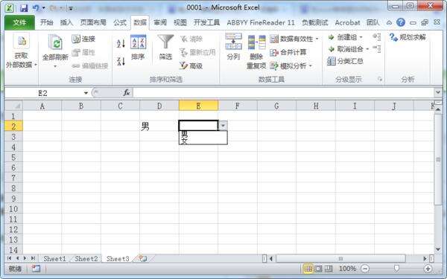
Task: Click the 分列 text-to-columns icon
Action: (x=233, y=47)
